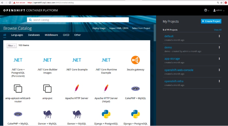Click the '5 of 11 Projects' text
This screenshot has height=126, width=228.
170,30
